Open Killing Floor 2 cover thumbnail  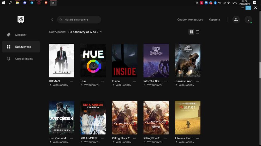124,117
